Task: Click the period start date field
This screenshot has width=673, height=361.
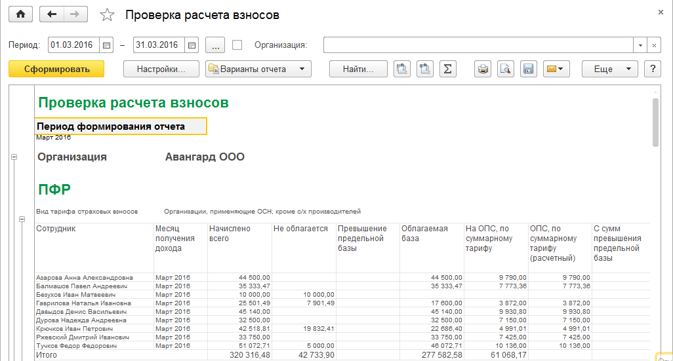Action: pyautogui.click(x=73, y=45)
